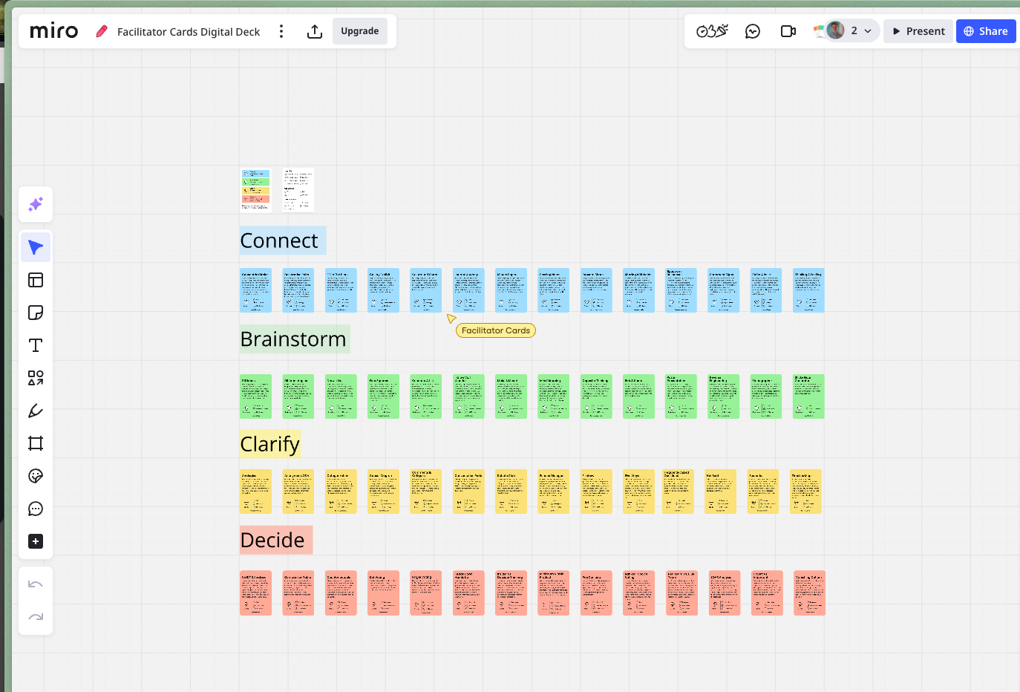The image size is (1020, 692).
Task: Open shapes and lines tool
Action: (36, 378)
